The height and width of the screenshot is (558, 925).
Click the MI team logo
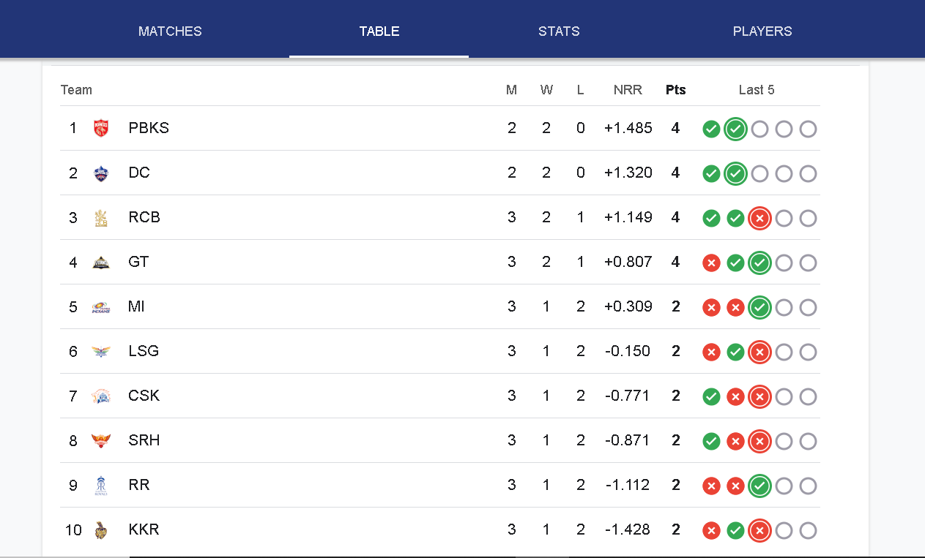point(101,307)
